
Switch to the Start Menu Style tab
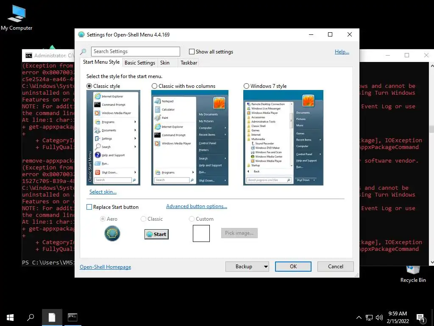click(x=101, y=62)
